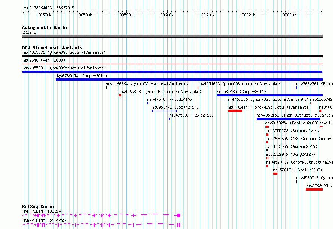The height and width of the screenshot is (229, 333).
Task: Click the nsv4335876 gnomADStructuralVariants label
Action: pyautogui.click(x=64, y=52)
